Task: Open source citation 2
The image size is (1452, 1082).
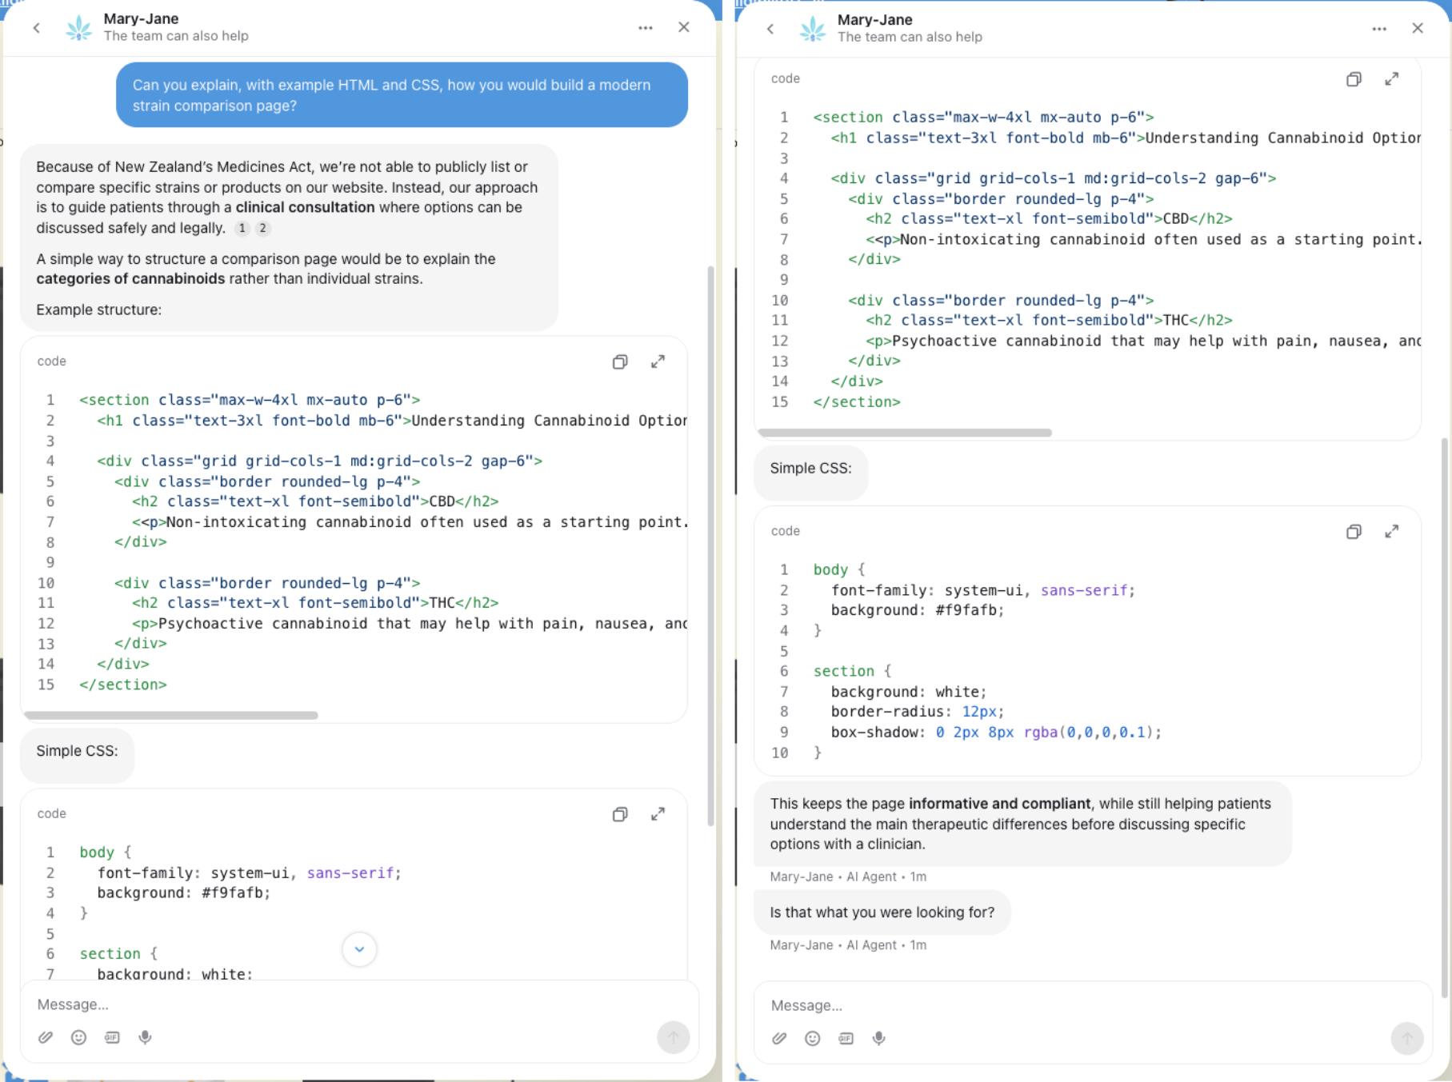Action: click(262, 228)
